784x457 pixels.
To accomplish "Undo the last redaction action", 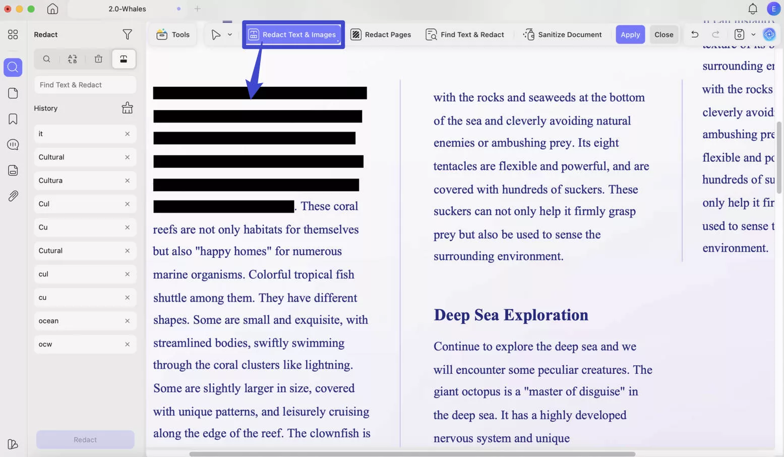I will coord(695,34).
